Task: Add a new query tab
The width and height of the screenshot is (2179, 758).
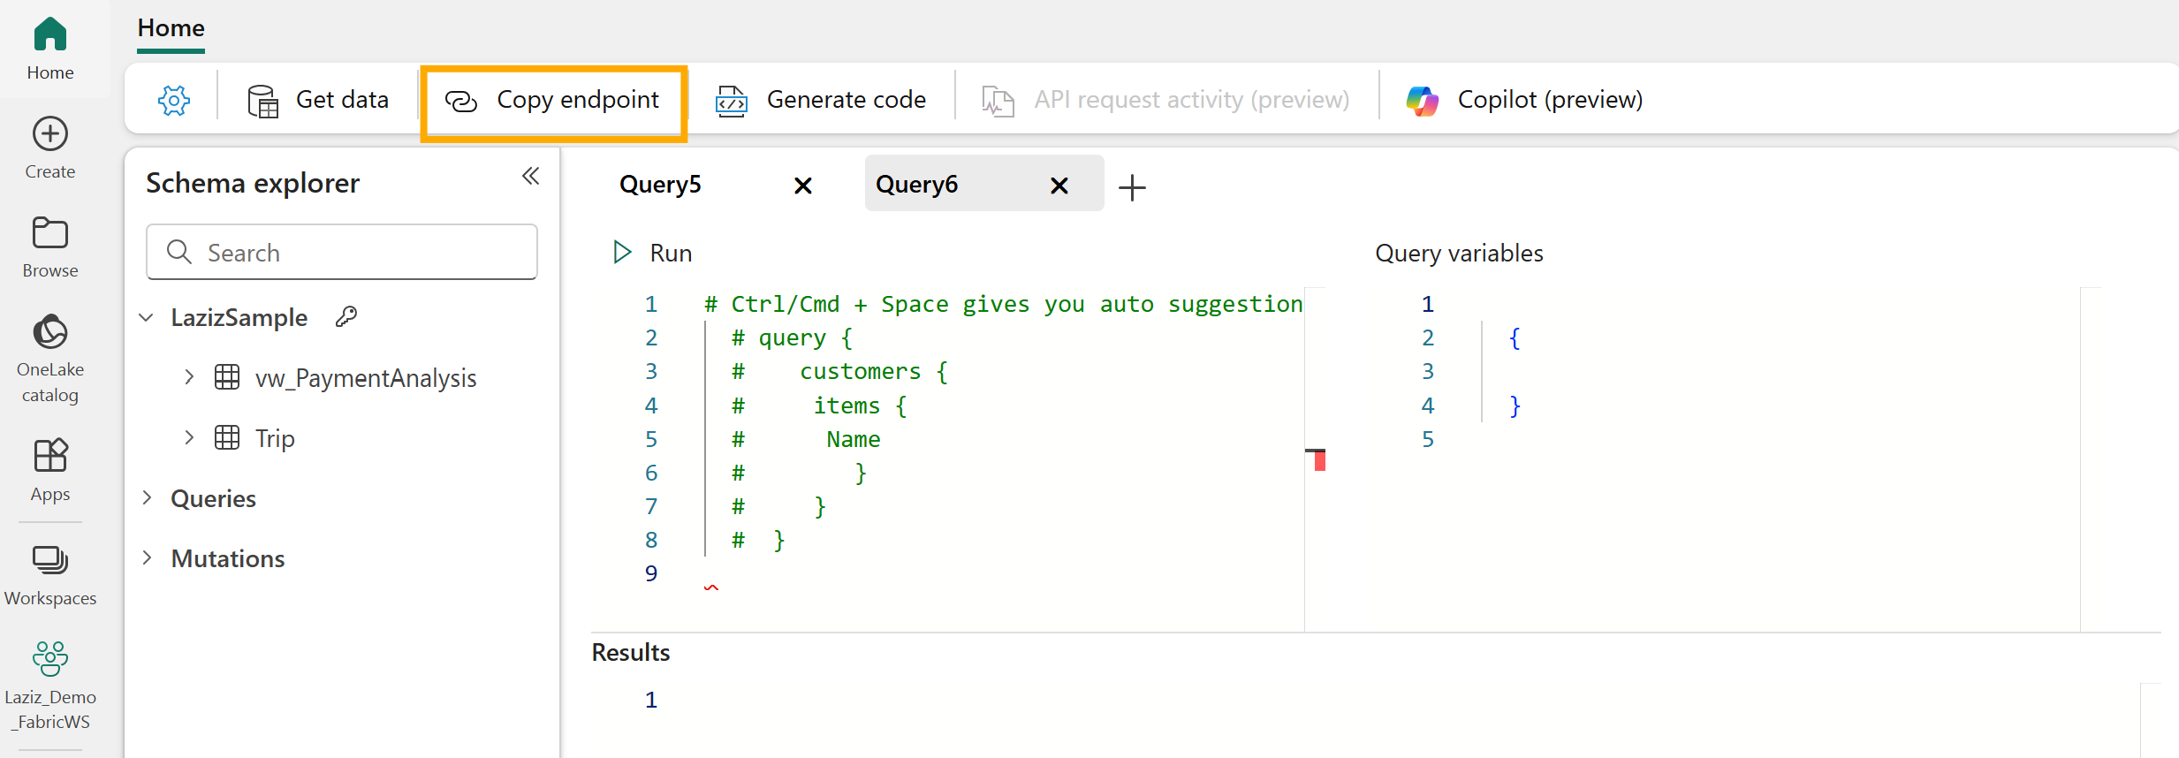Action: (1132, 187)
